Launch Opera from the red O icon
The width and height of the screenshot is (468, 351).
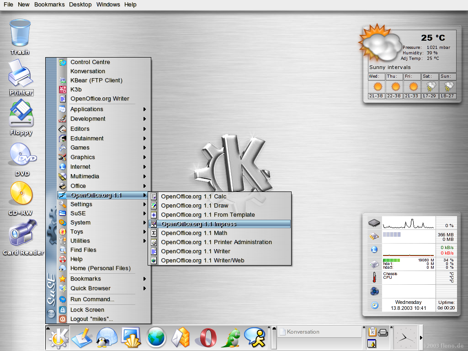click(207, 338)
